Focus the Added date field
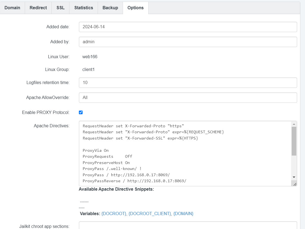Viewport: 305px width, 229px height. (188, 27)
